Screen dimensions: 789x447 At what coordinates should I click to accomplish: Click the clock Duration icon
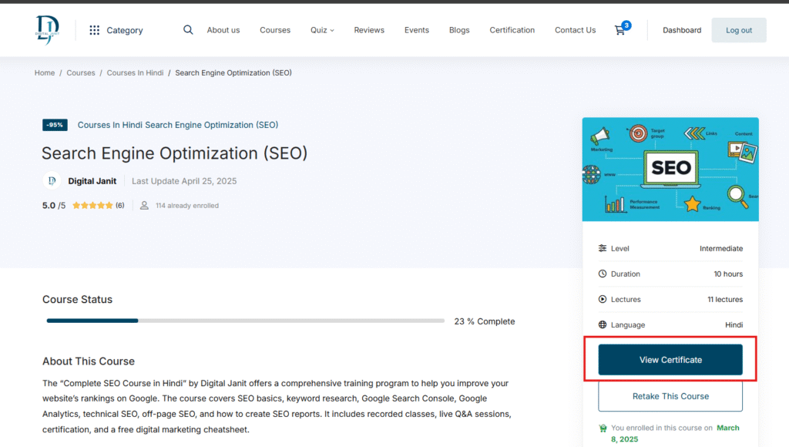tap(603, 274)
